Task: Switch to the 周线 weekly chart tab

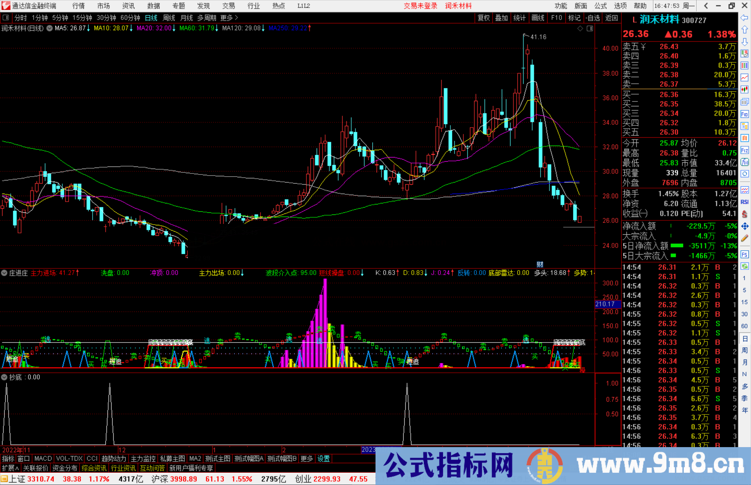Action: [x=169, y=18]
